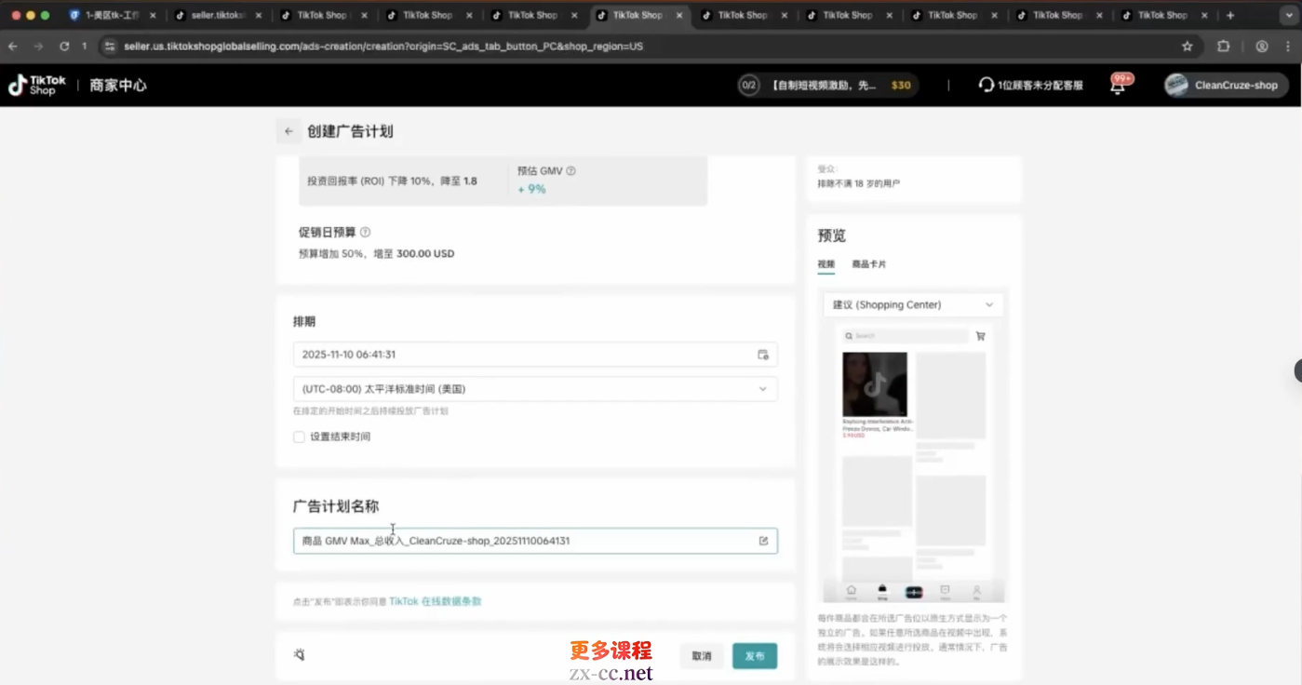Viewport: 1302px width, 685px height.
Task: Click the 发布 publish button
Action: click(x=754, y=655)
